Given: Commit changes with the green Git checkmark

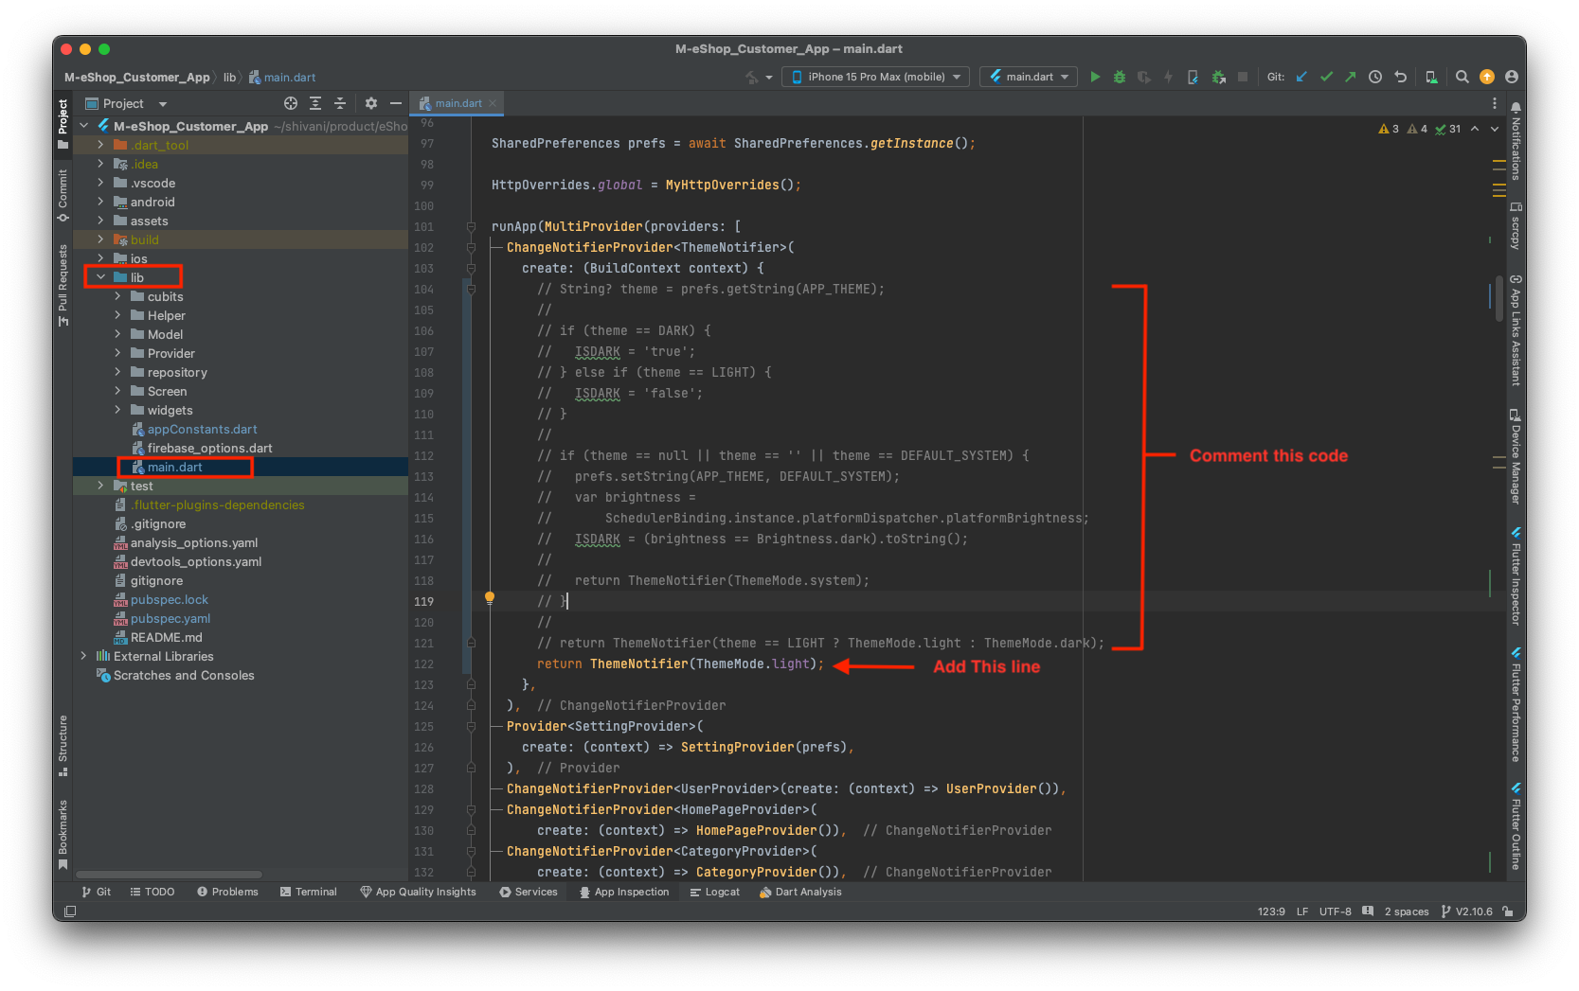Looking at the screenshot, I should tap(1326, 77).
